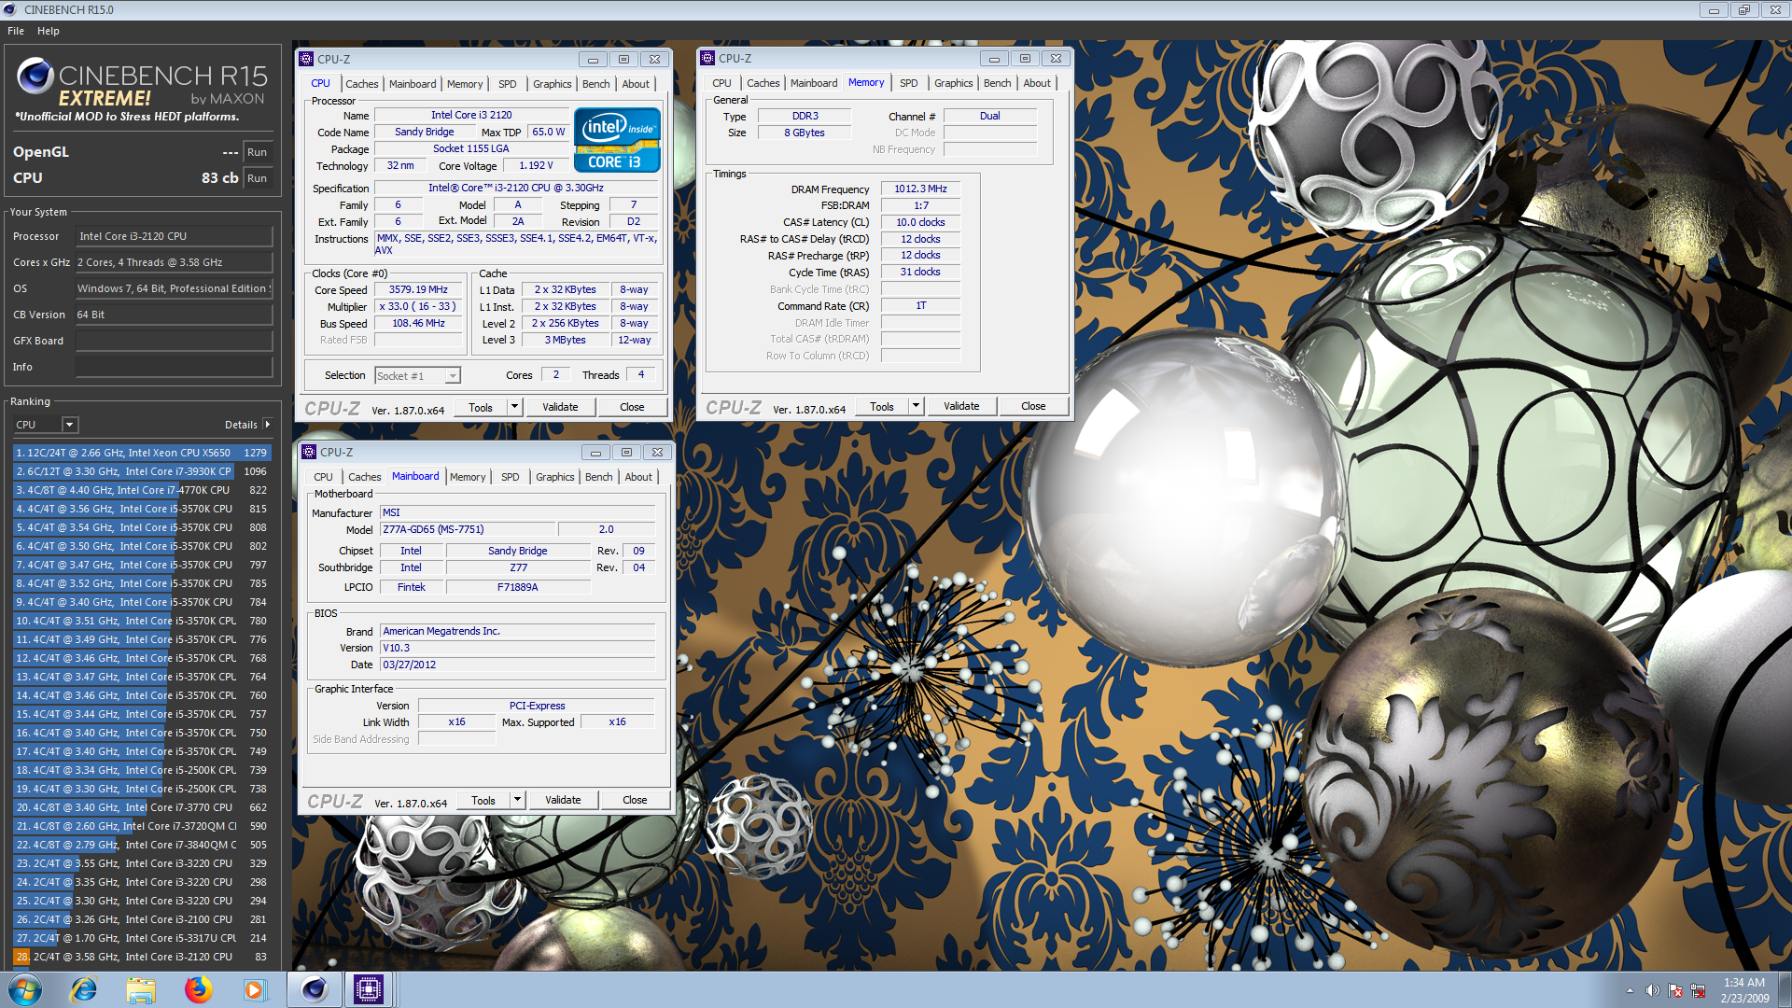Select ranking row Core i7-3930K
Screen dimensions: 1792x1008
point(142,471)
